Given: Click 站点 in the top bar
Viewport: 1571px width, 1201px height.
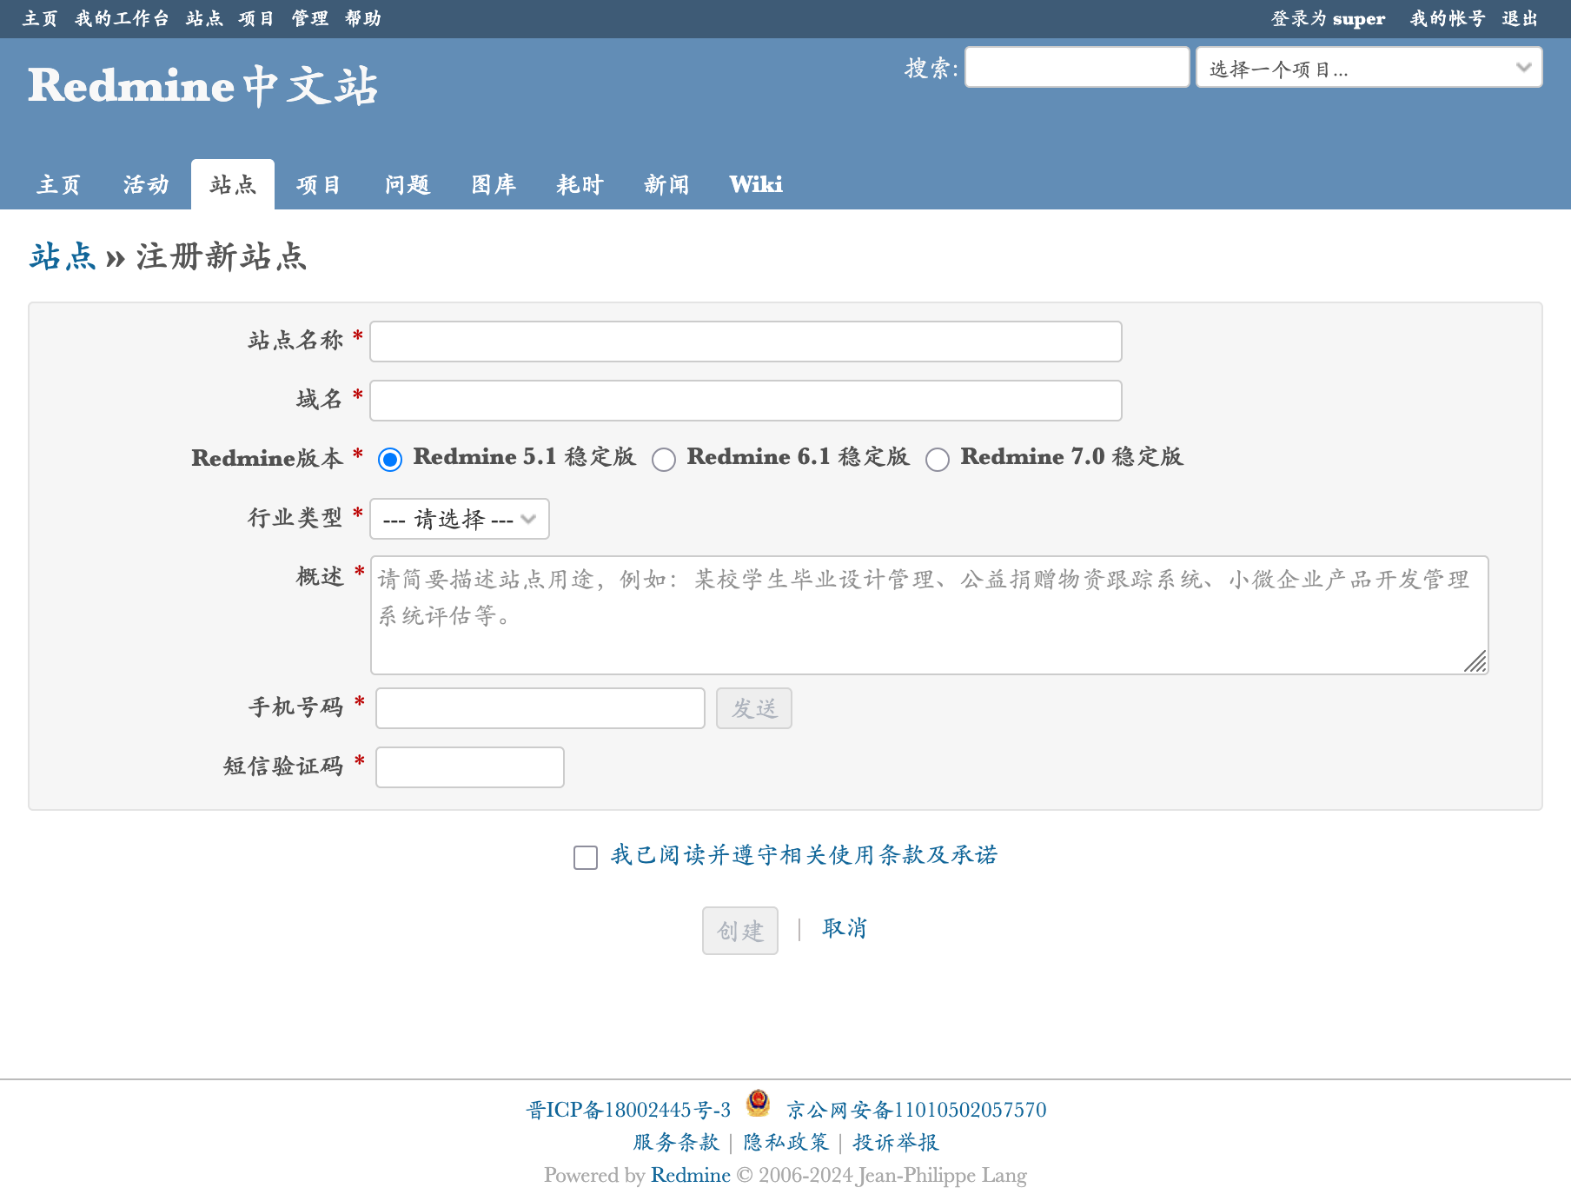Looking at the screenshot, I should (204, 18).
